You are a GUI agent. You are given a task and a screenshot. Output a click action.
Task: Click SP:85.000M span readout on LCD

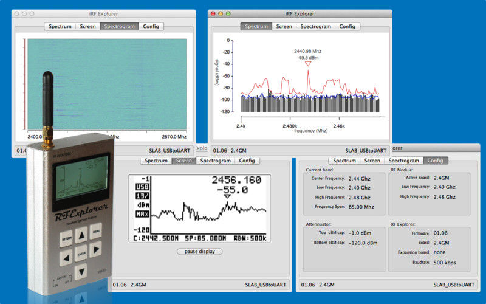(205, 238)
